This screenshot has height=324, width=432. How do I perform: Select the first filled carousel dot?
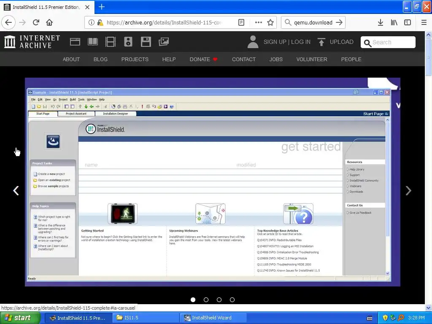pos(193,300)
